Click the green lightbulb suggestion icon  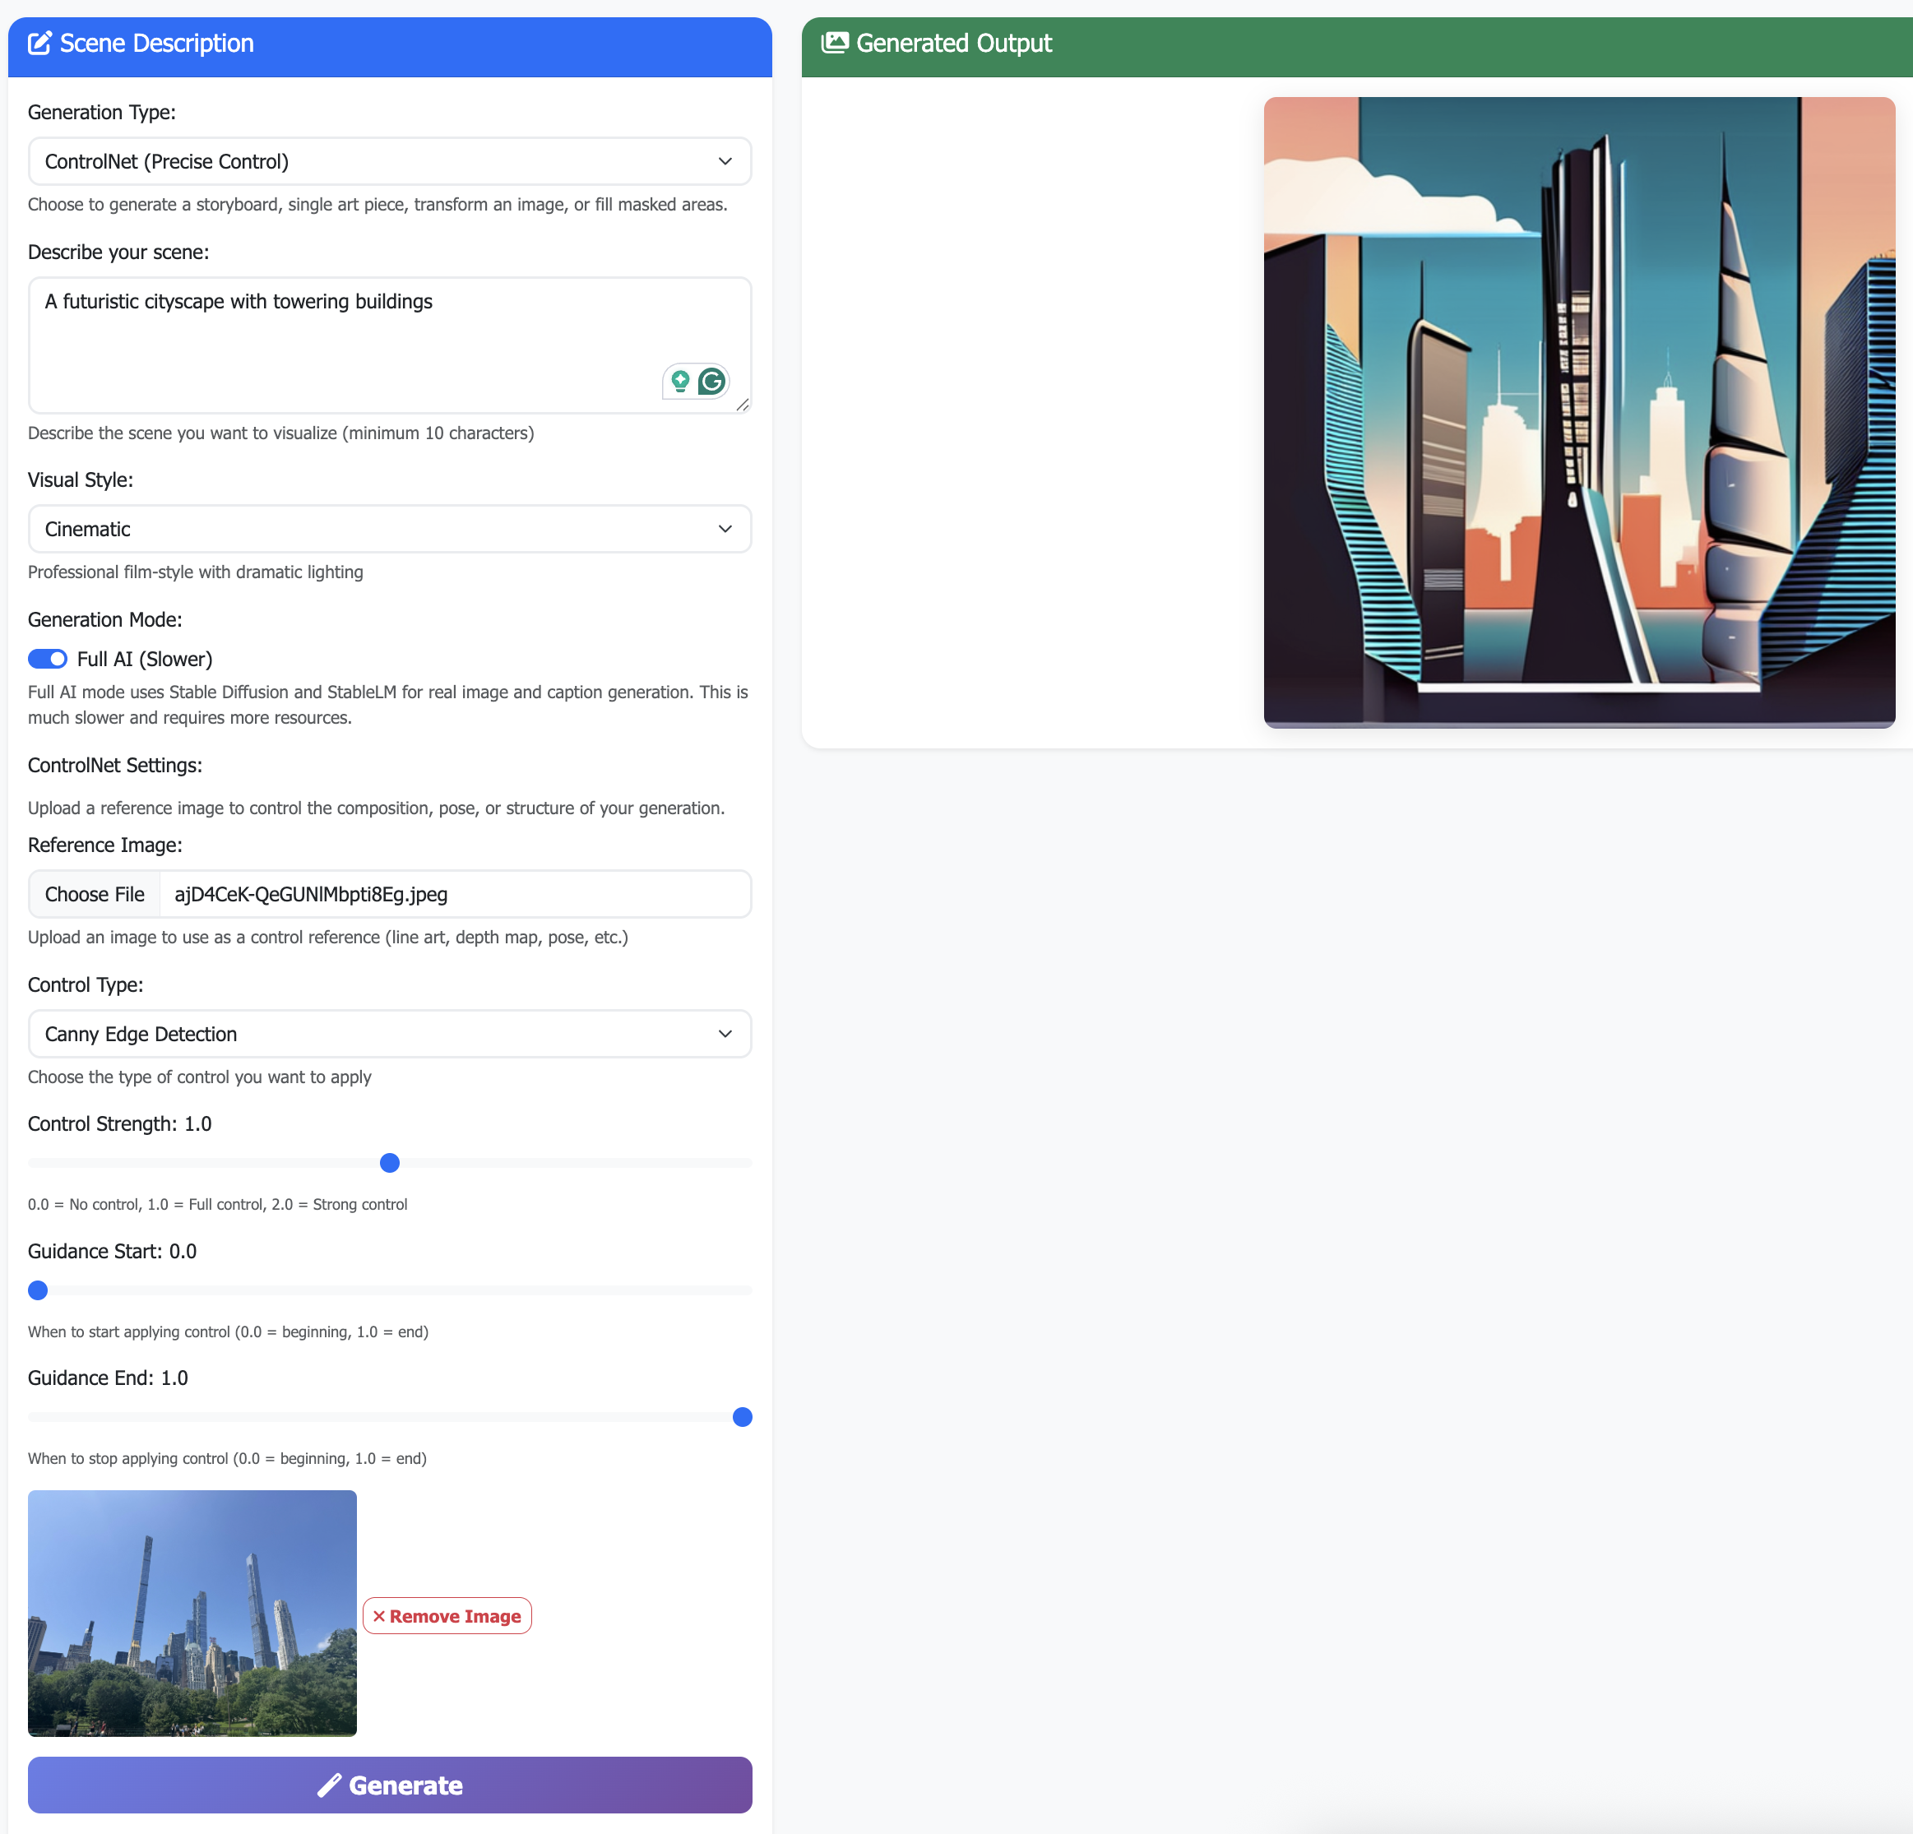point(680,381)
